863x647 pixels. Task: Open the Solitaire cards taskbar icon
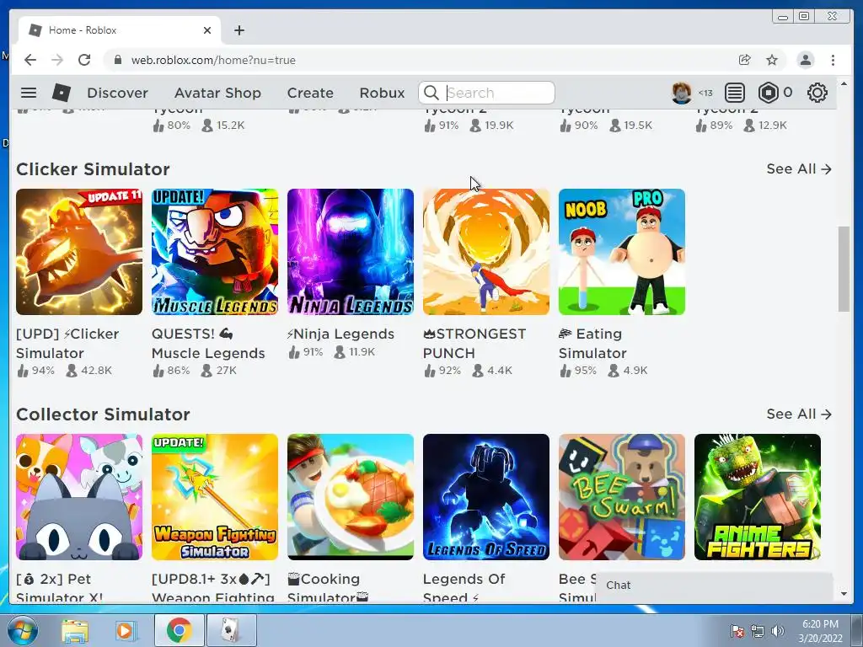[231, 630]
